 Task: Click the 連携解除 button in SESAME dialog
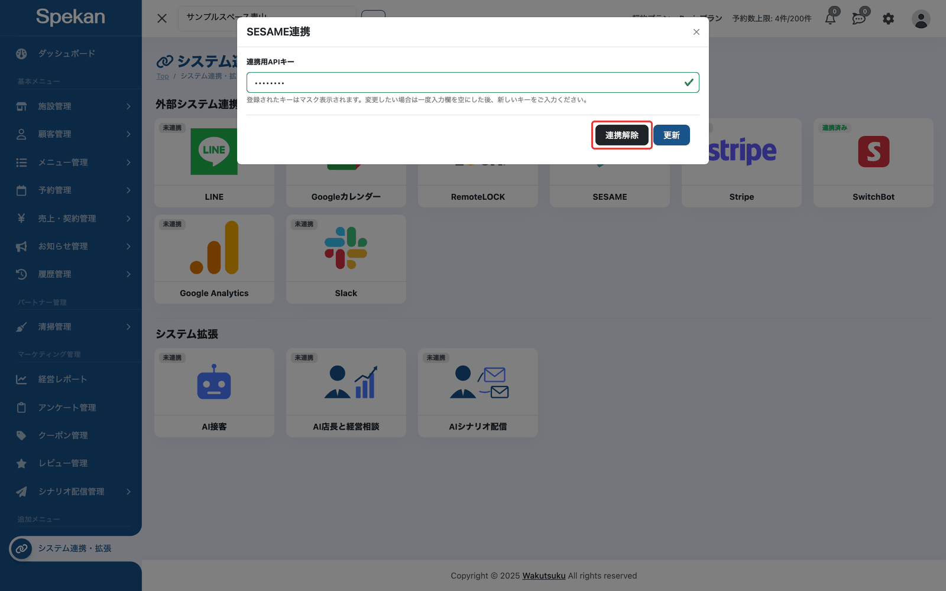(x=621, y=135)
